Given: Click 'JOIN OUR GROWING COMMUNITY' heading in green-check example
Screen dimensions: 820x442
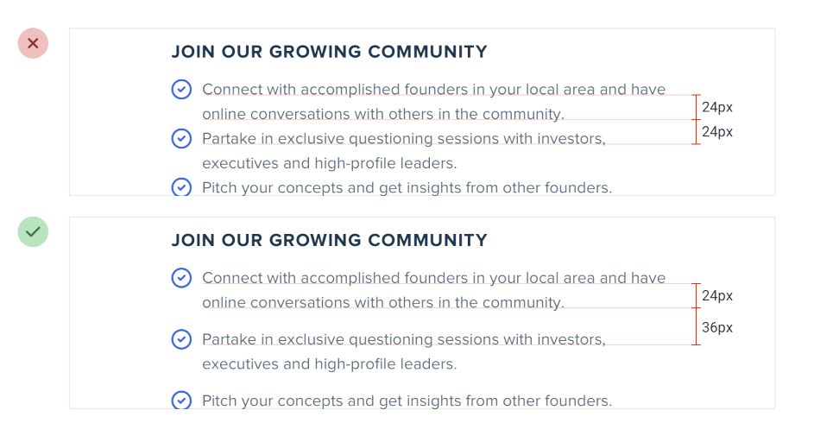Looking at the screenshot, I should (329, 240).
